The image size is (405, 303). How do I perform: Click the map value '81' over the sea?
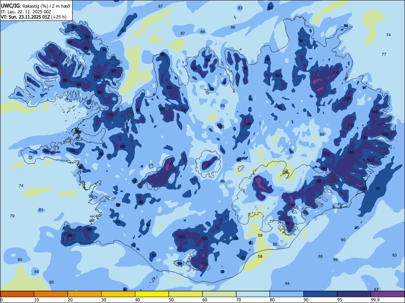tap(41, 210)
